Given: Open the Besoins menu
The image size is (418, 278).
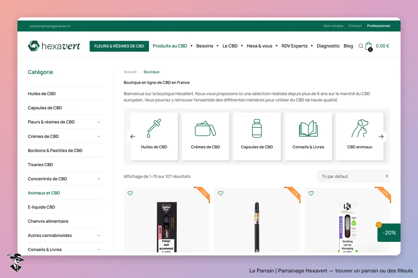Looking at the screenshot, I should [208, 46].
